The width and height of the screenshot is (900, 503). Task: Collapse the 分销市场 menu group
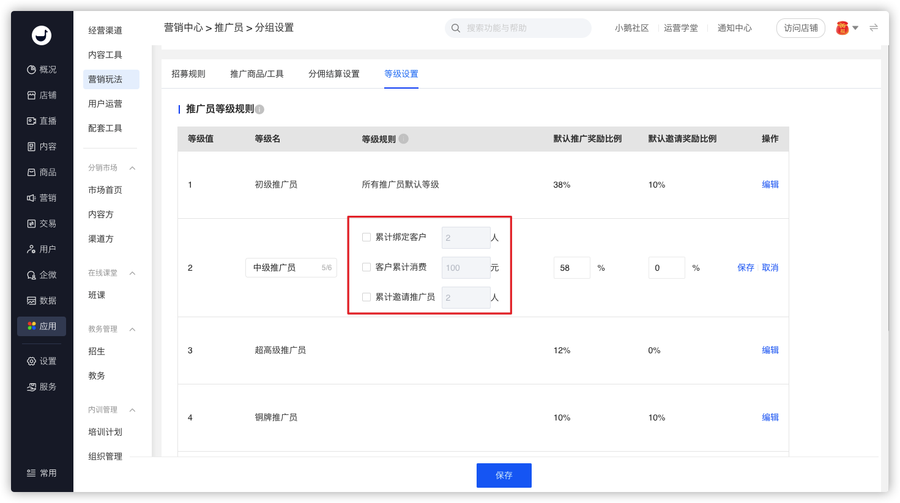pos(132,168)
